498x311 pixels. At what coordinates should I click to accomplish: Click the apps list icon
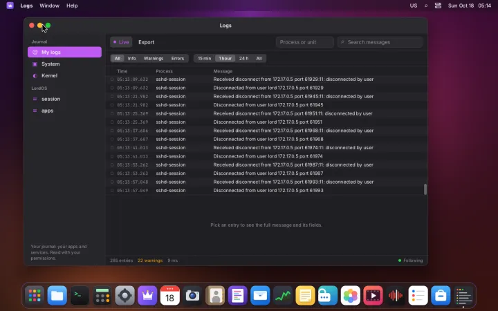[x=35, y=111]
